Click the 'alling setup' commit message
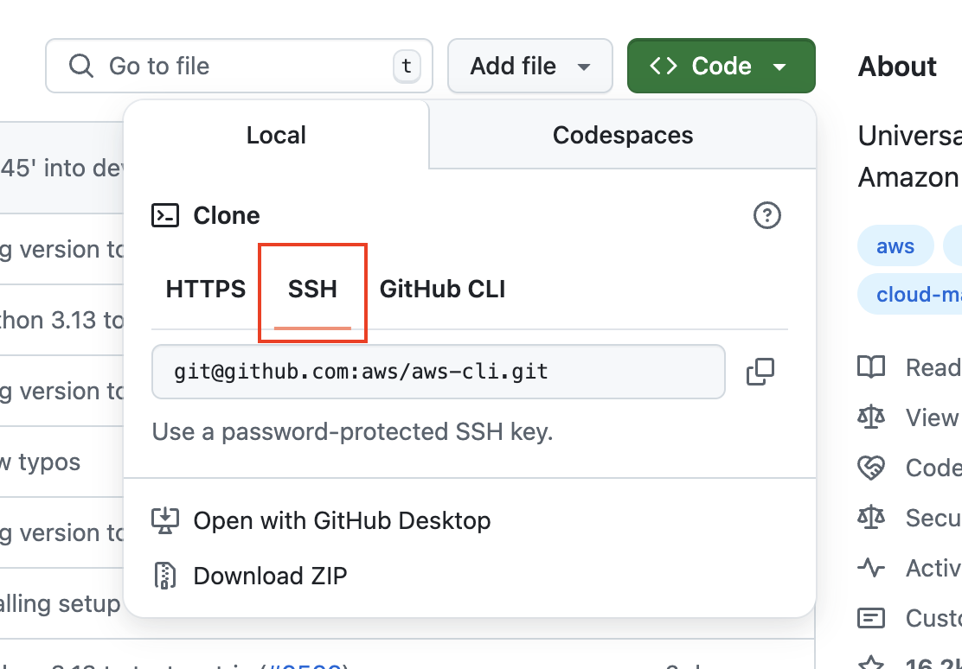The image size is (962, 669). [61, 604]
